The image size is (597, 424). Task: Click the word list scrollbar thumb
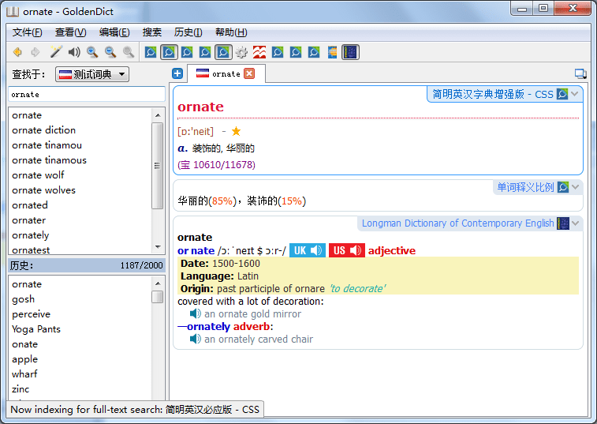click(158, 166)
